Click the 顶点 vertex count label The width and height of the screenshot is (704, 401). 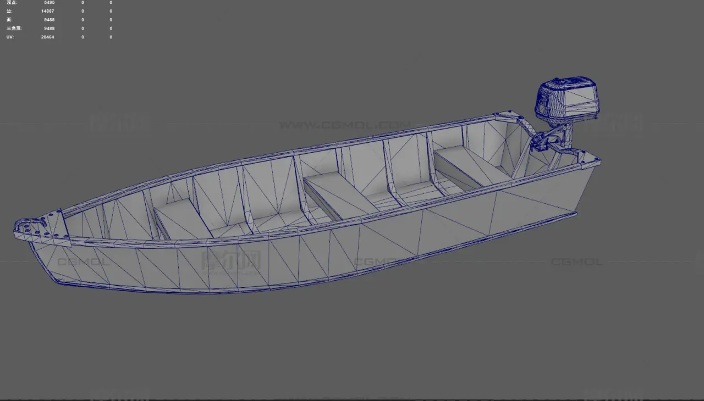(x=11, y=3)
